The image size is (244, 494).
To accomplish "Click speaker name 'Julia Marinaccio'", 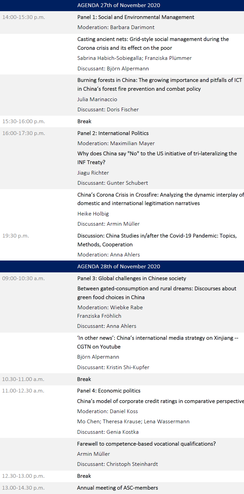I will click(x=97, y=99).
